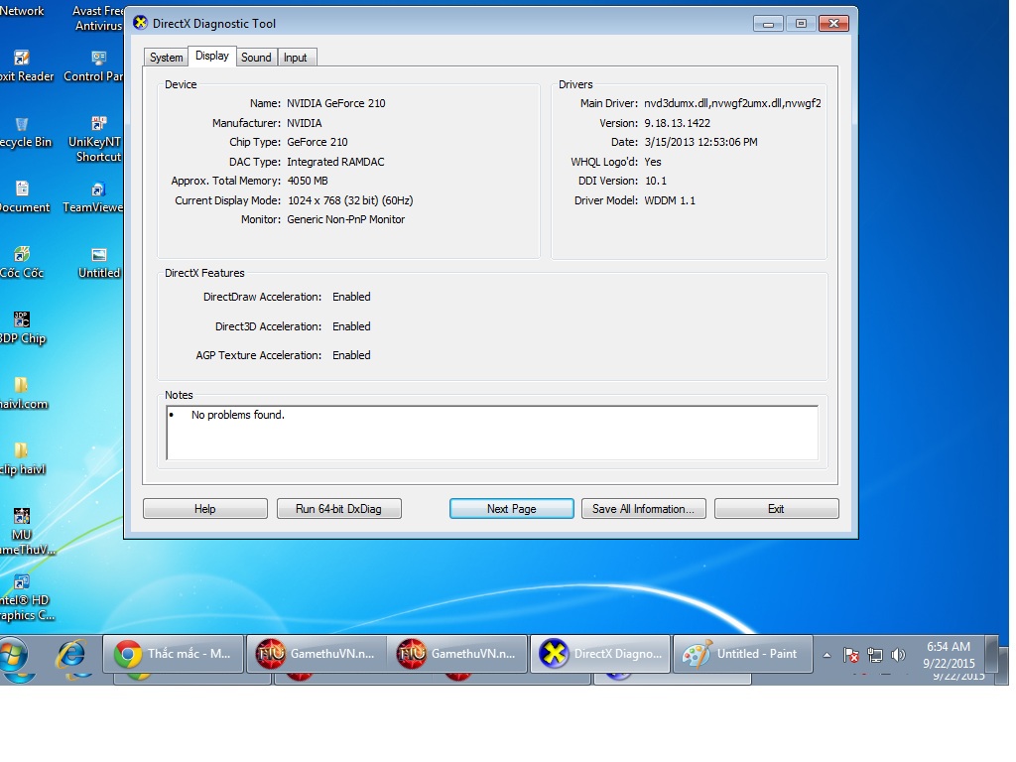Click the Driver Model value "WDDM 1.1"
Viewport: 1016px width, 762px height.
click(670, 200)
